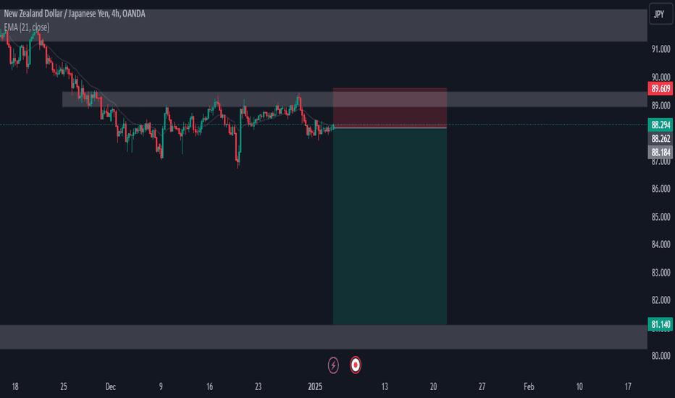Click the red circle economic event icon
The height and width of the screenshot is (398, 675).
[355, 365]
